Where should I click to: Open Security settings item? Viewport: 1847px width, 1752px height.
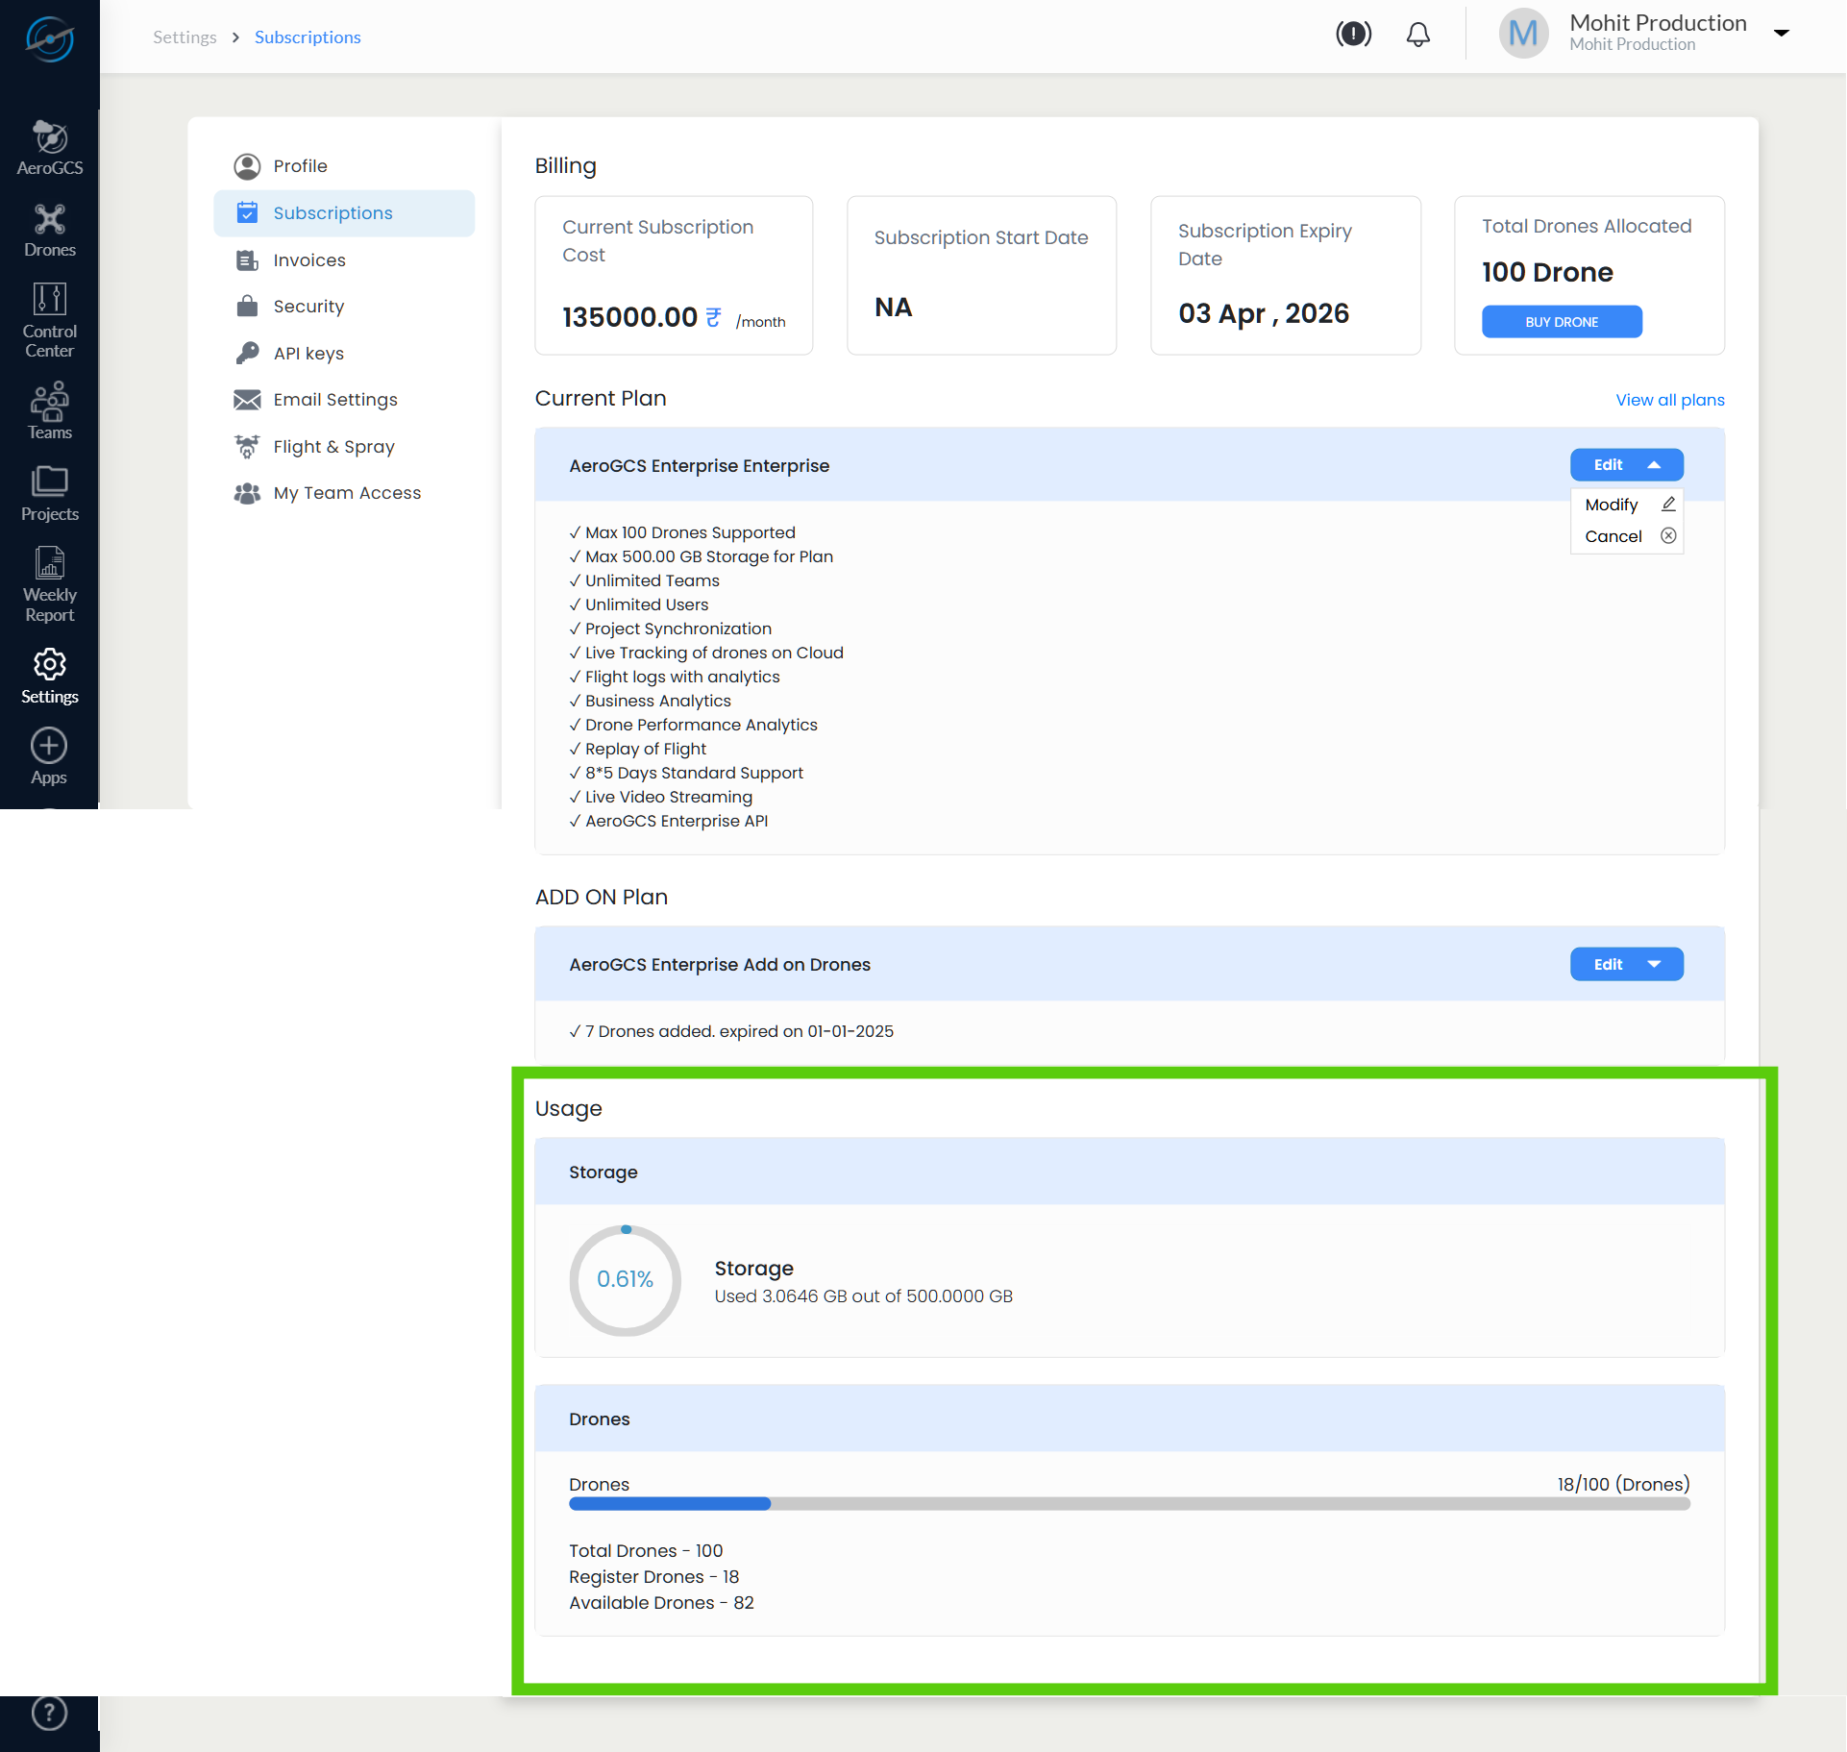[344, 306]
